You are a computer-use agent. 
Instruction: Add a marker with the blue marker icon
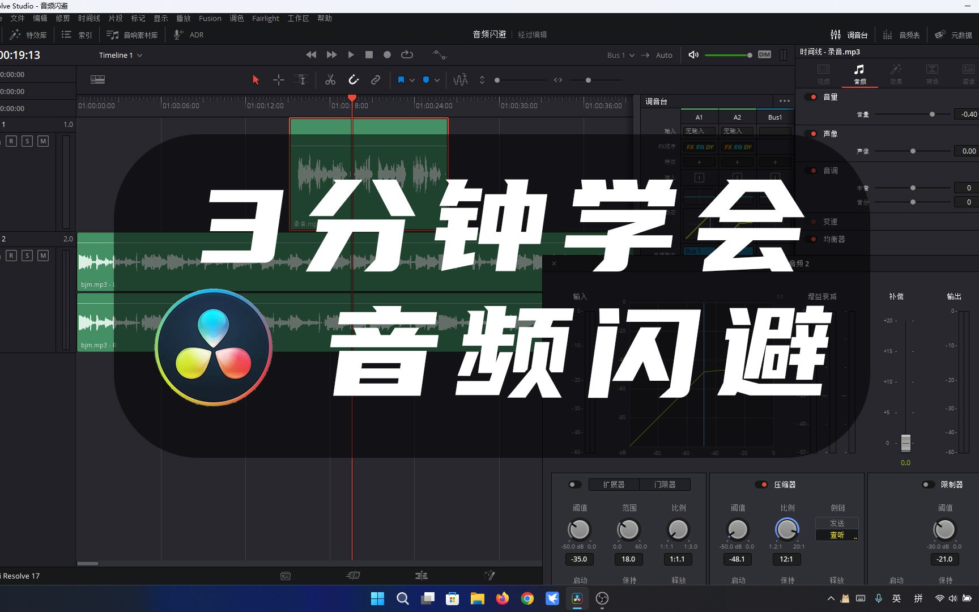(x=426, y=80)
